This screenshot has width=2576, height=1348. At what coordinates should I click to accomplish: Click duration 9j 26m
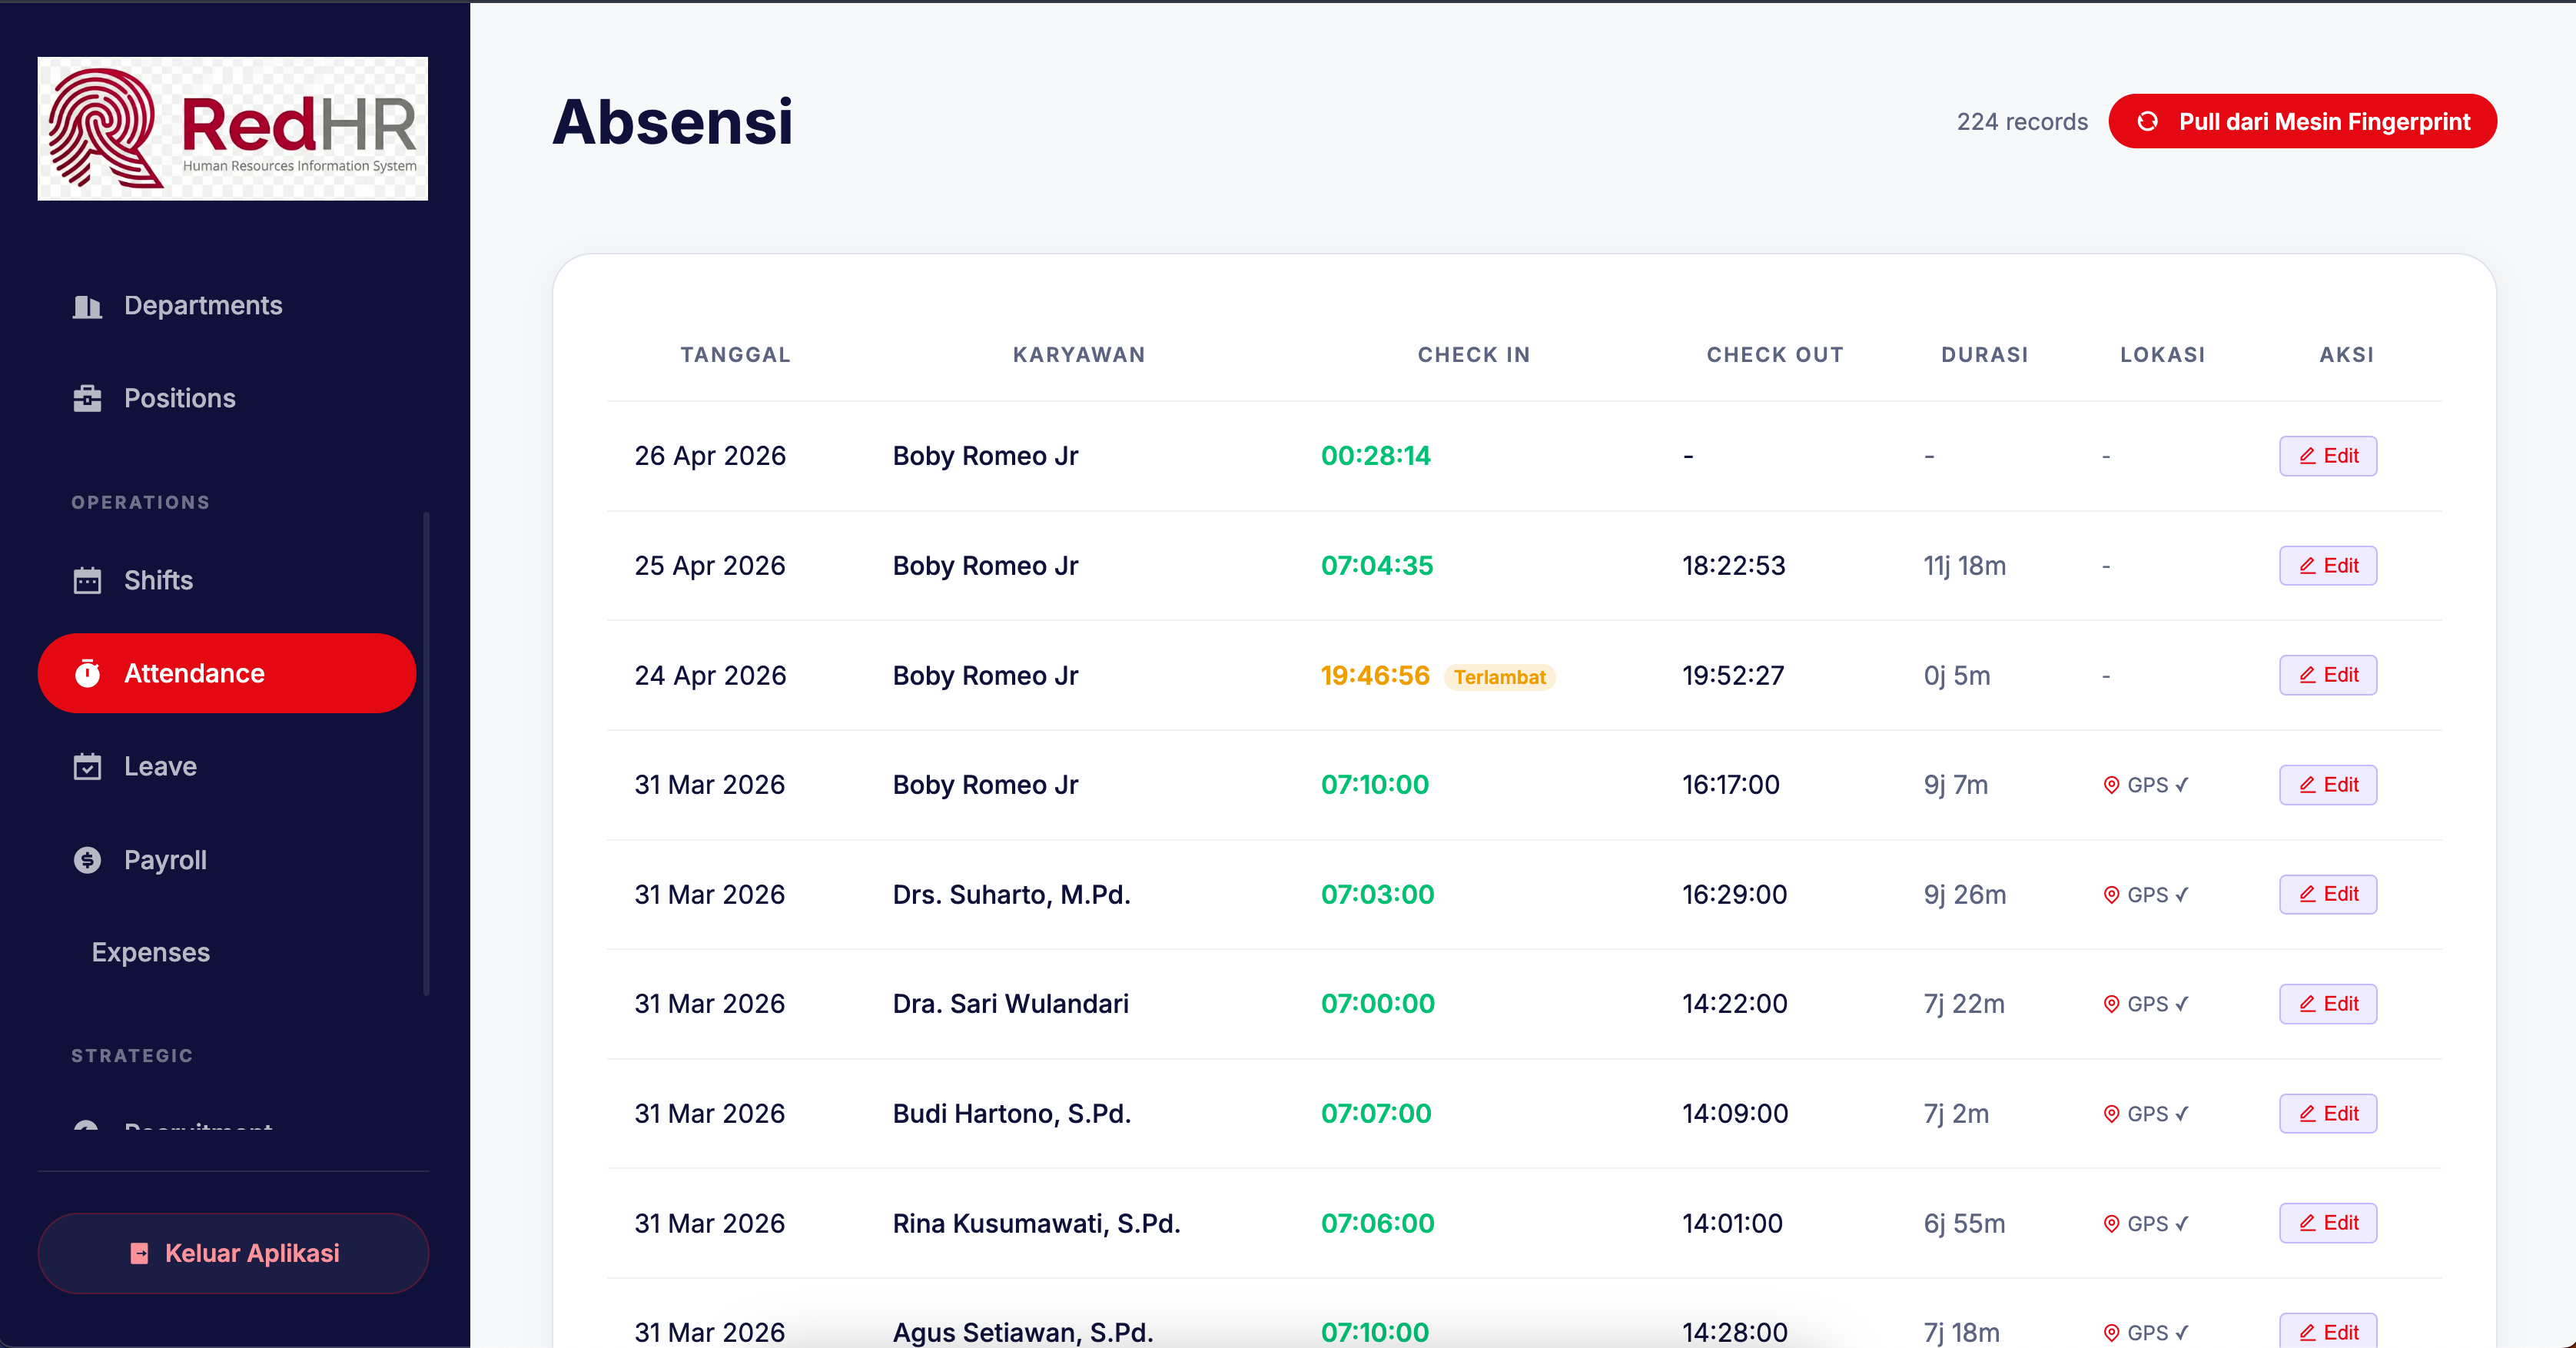click(1964, 895)
